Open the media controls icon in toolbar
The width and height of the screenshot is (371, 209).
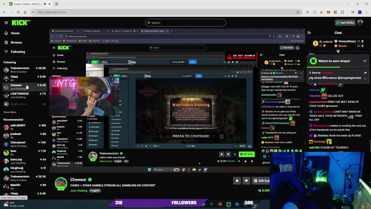coord(353,12)
